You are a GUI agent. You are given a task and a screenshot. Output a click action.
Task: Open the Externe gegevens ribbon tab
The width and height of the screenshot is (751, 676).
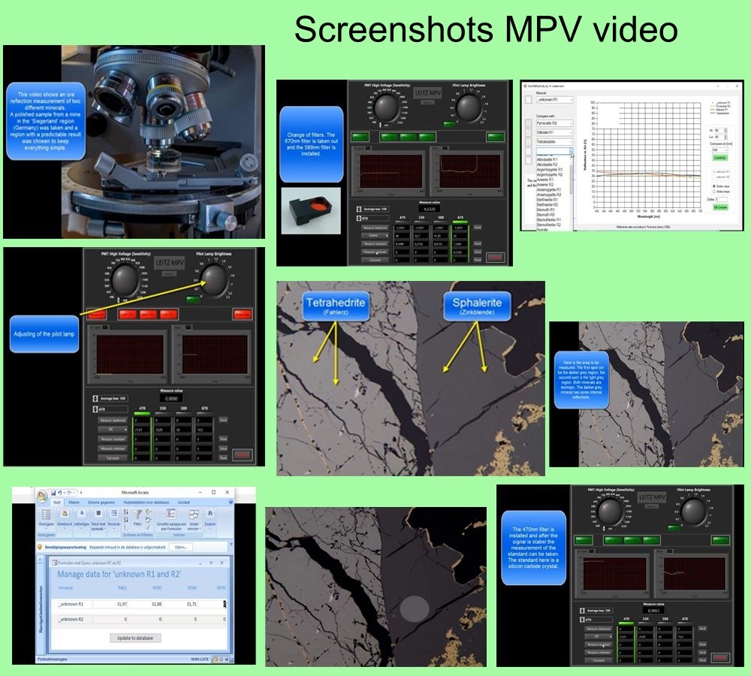click(101, 502)
